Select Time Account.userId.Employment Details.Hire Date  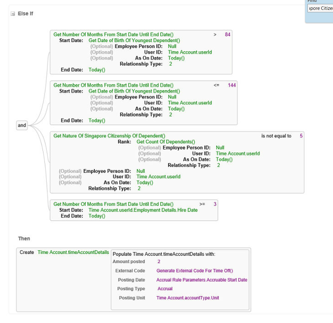pos(143,210)
